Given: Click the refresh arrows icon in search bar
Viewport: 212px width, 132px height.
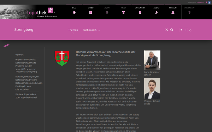Looking at the screenshot, I should (x=190, y=30).
